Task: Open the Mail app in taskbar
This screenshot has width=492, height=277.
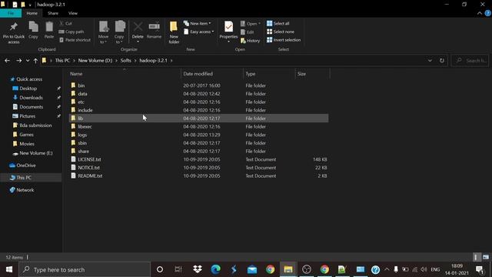Action: coord(252,269)
